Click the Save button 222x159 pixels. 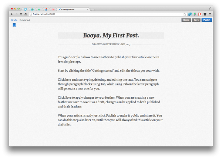point(196,20)
